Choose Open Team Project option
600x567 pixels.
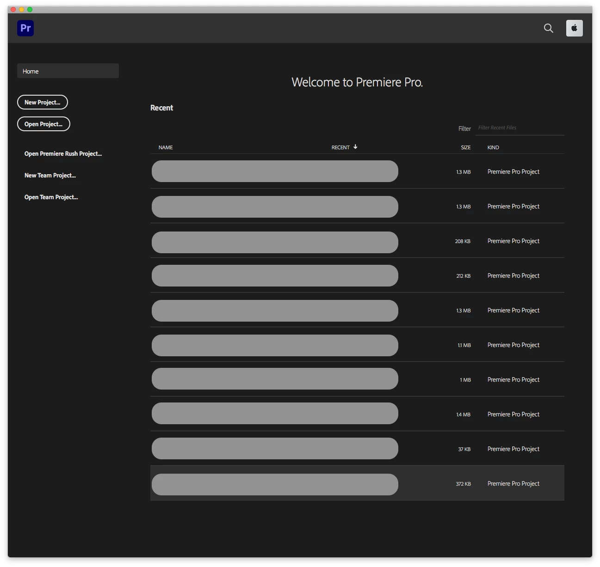(x=51, y=197)
